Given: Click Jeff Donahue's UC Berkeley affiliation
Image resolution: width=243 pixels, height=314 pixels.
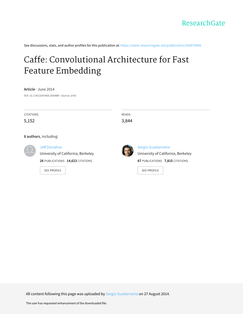Looking at the screenshot, I should tap(67, 153).
